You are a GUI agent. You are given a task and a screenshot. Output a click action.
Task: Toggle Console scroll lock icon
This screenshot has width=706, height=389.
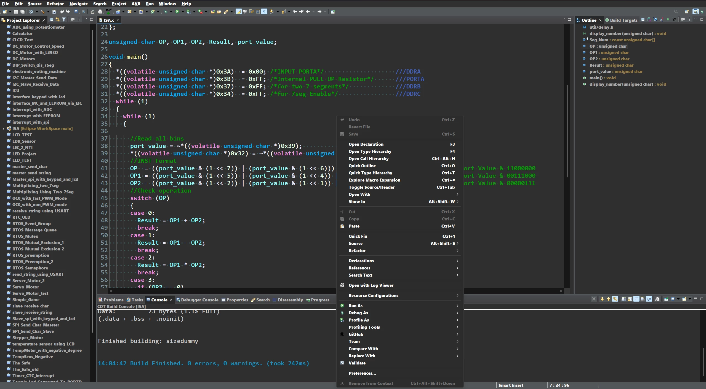pos(630,299)
